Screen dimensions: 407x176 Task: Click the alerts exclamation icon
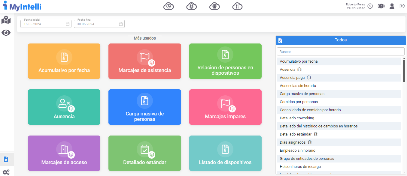[381, 6]
